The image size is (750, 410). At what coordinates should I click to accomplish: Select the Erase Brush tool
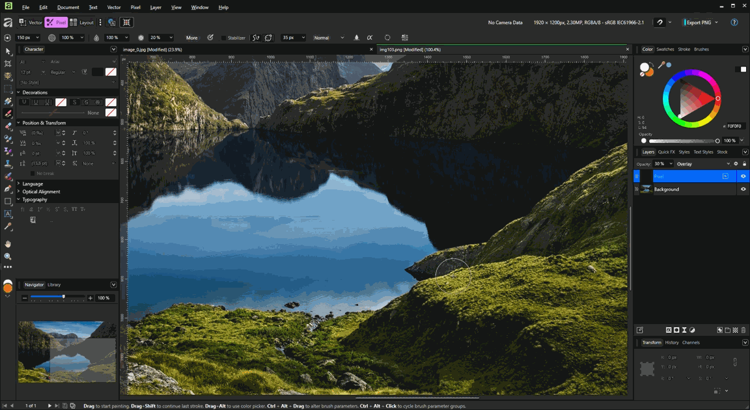[x=8, y=126]
